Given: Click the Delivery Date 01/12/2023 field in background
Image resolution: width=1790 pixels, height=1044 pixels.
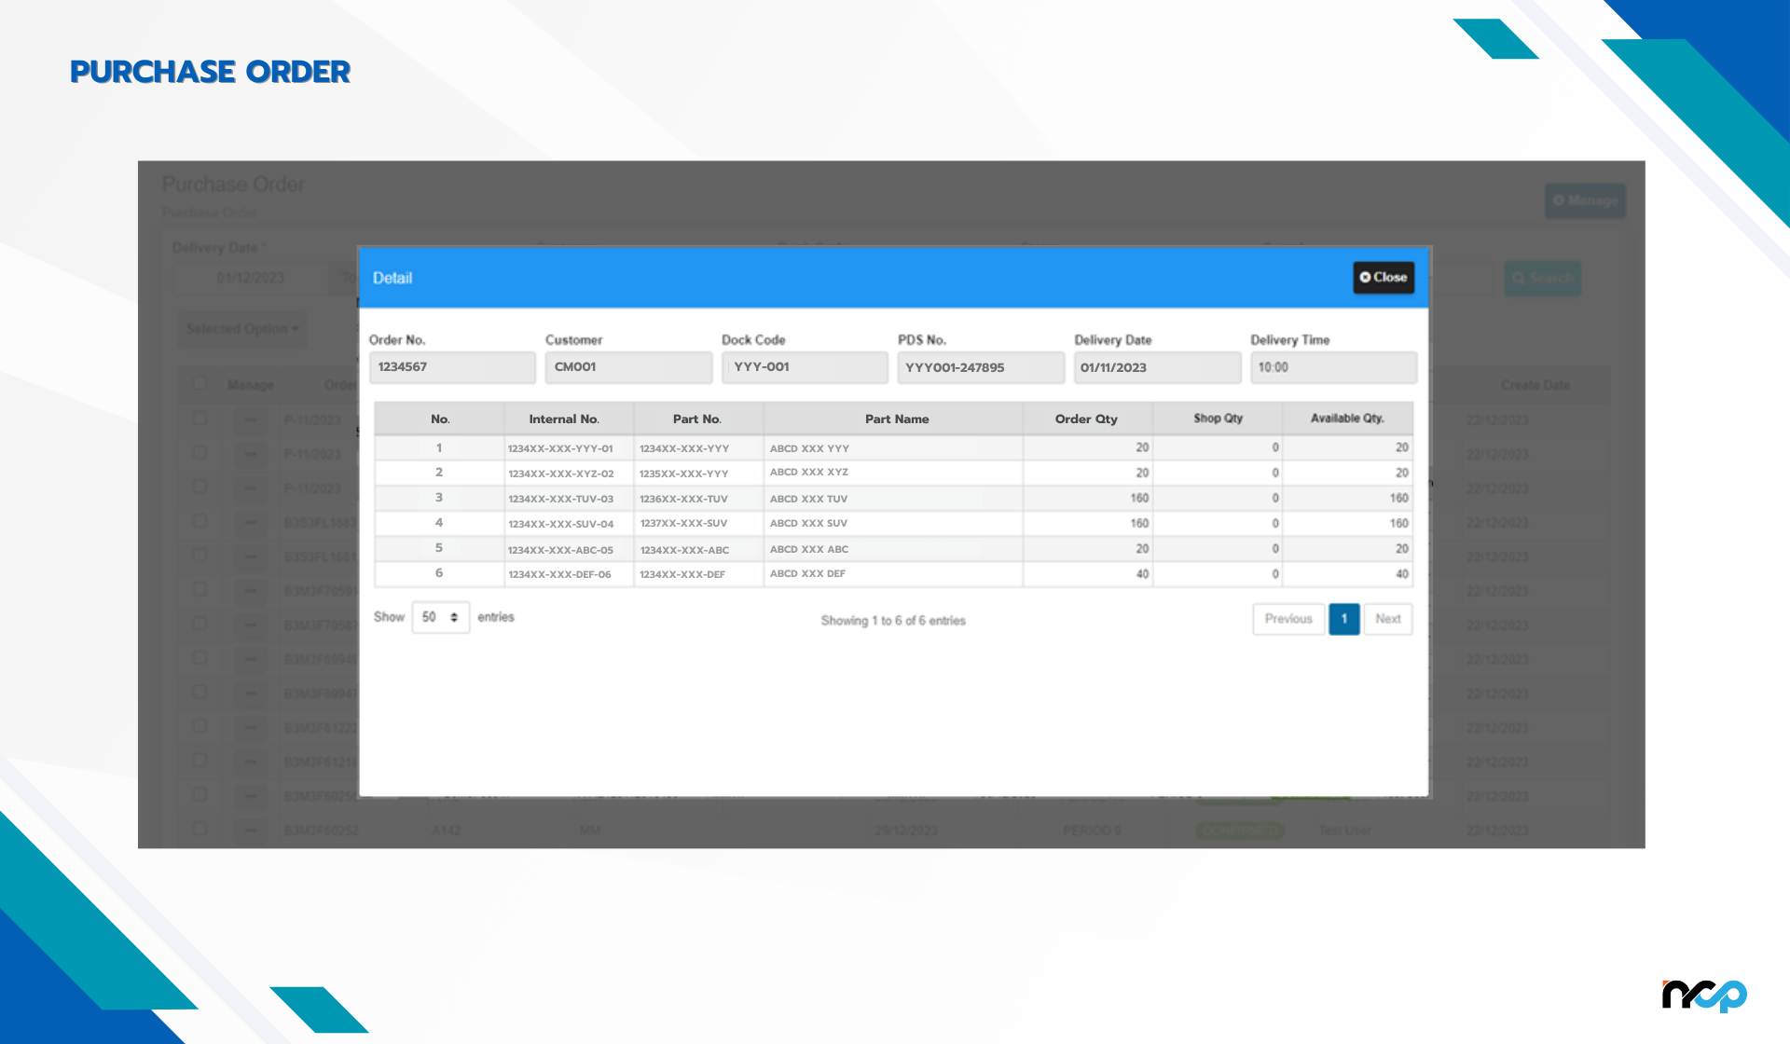Looking at the screenshot, I should [250, 278].
